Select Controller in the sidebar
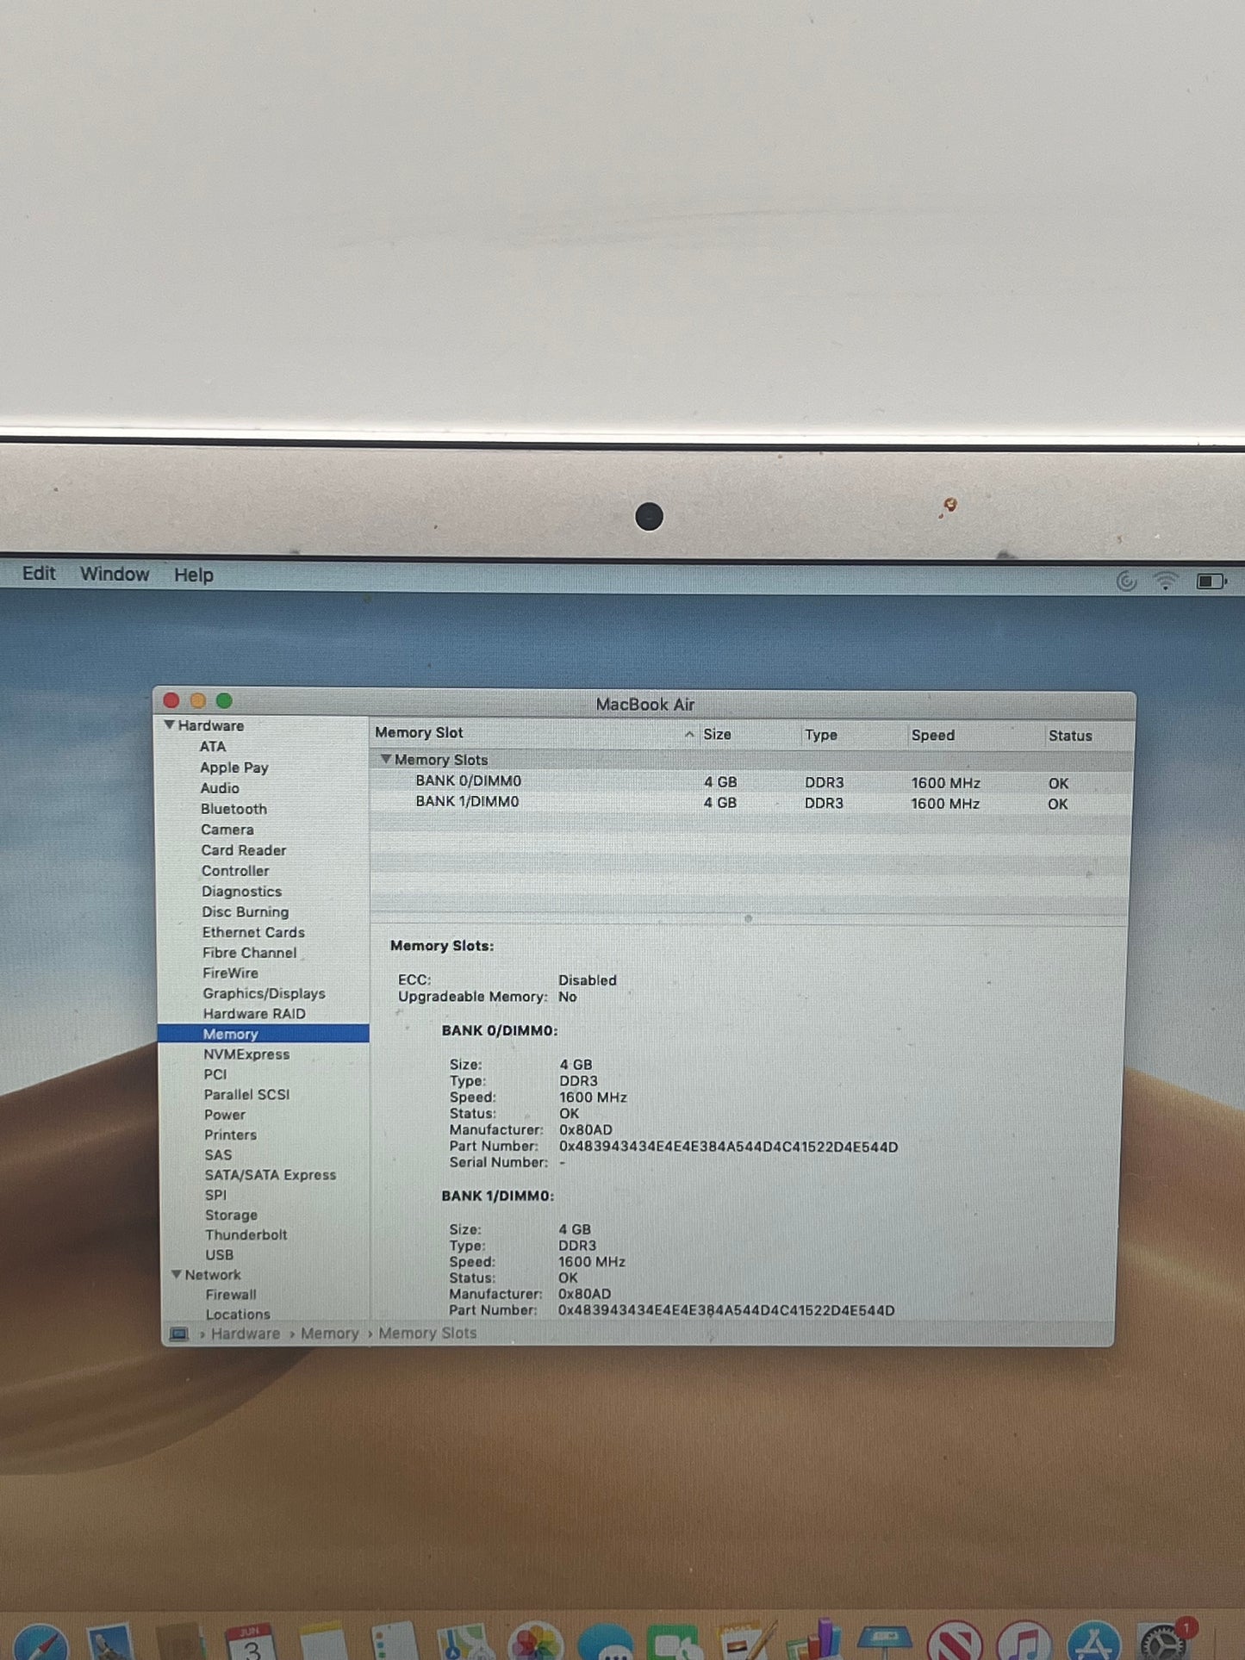The image size is (1245, 1660). click(235, 871)
